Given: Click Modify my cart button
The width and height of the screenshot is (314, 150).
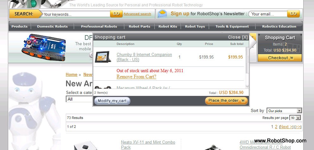Looking at the screenshot, I should (112, 101).
